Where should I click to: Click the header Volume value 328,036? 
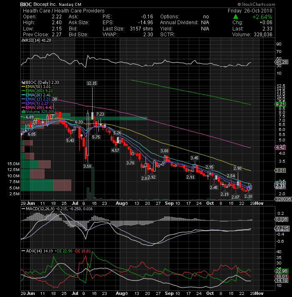[262, 35]
